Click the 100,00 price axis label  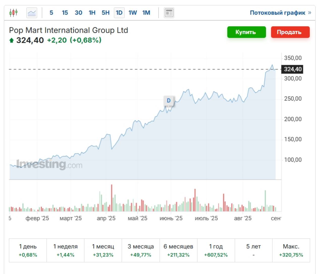[293, 160]
